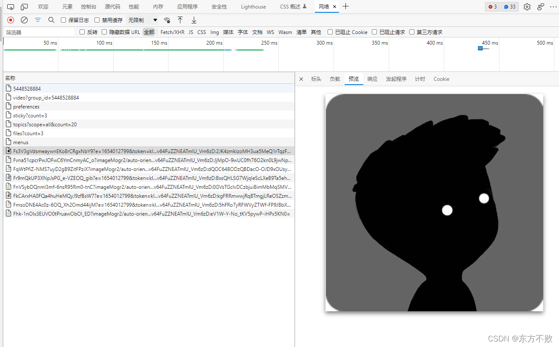Stop recording network log

11,20
